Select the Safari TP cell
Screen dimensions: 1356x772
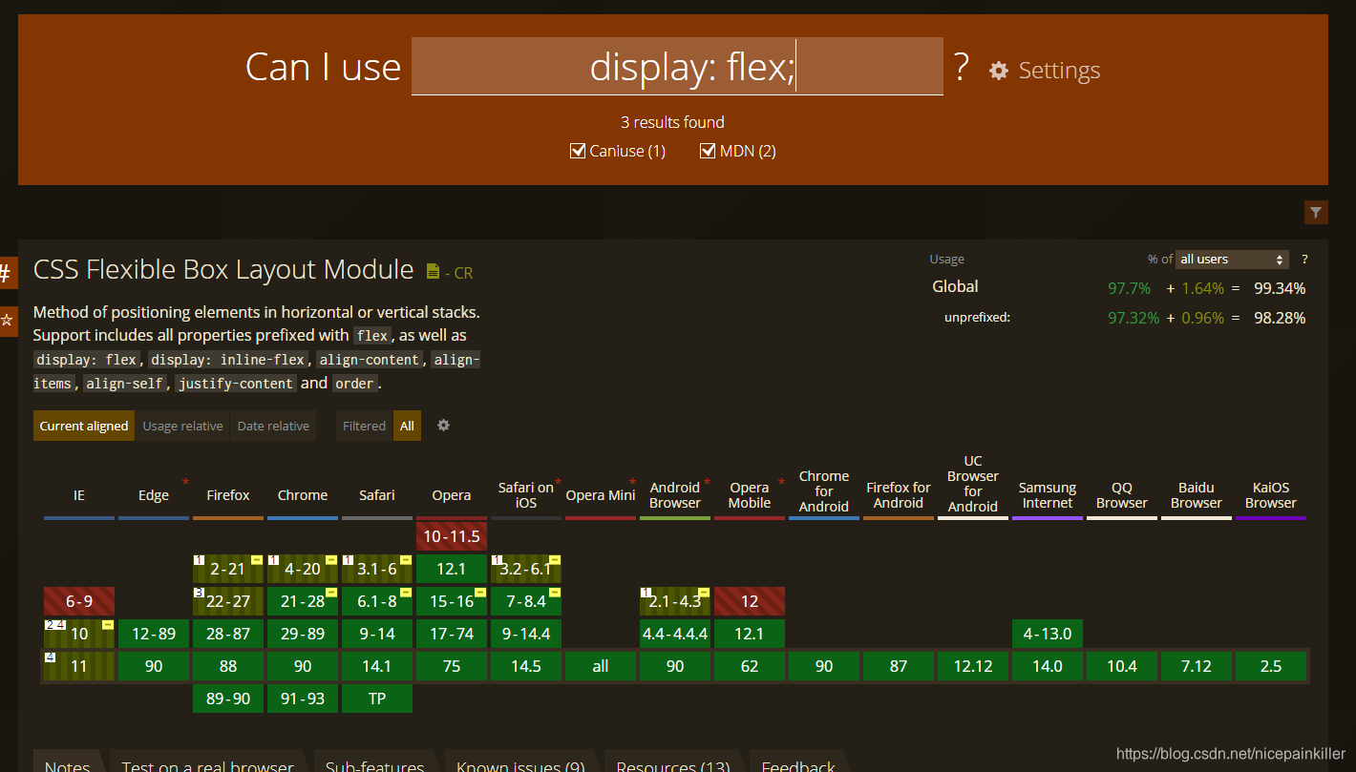[377, 699]
